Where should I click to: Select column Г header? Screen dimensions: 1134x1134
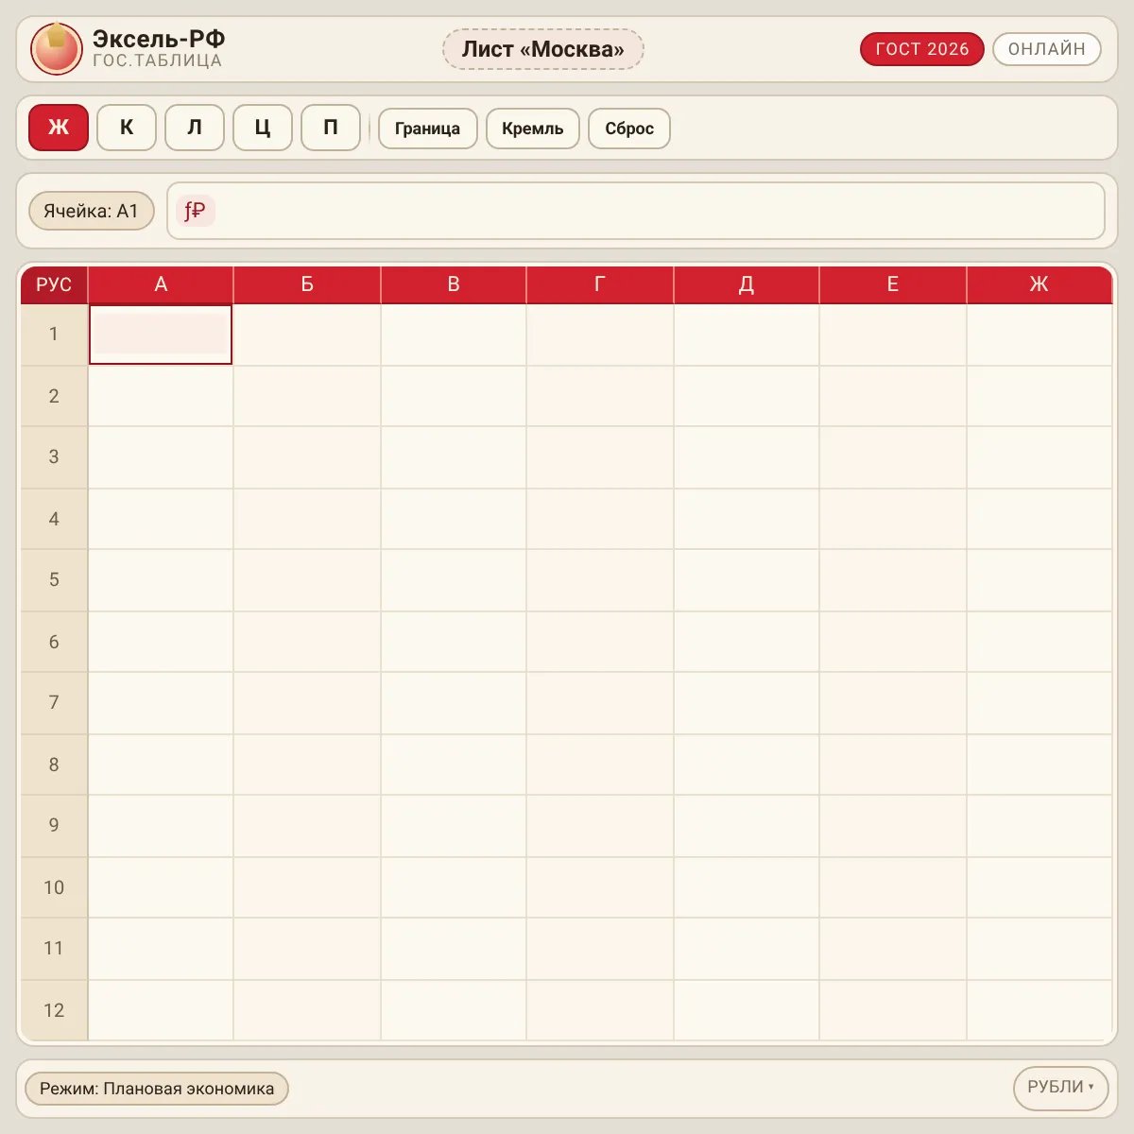pyautogui.click(x=600, y=284)
